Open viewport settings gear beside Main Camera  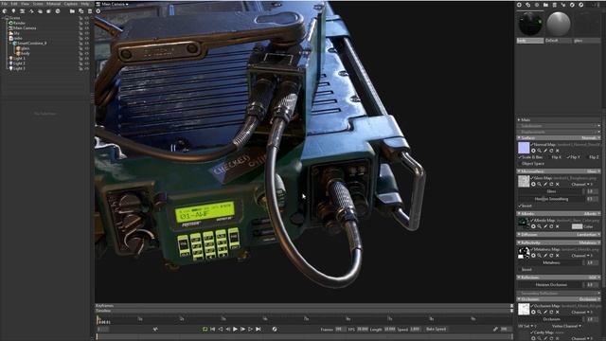pyautogui.click(x=98, y=11)
